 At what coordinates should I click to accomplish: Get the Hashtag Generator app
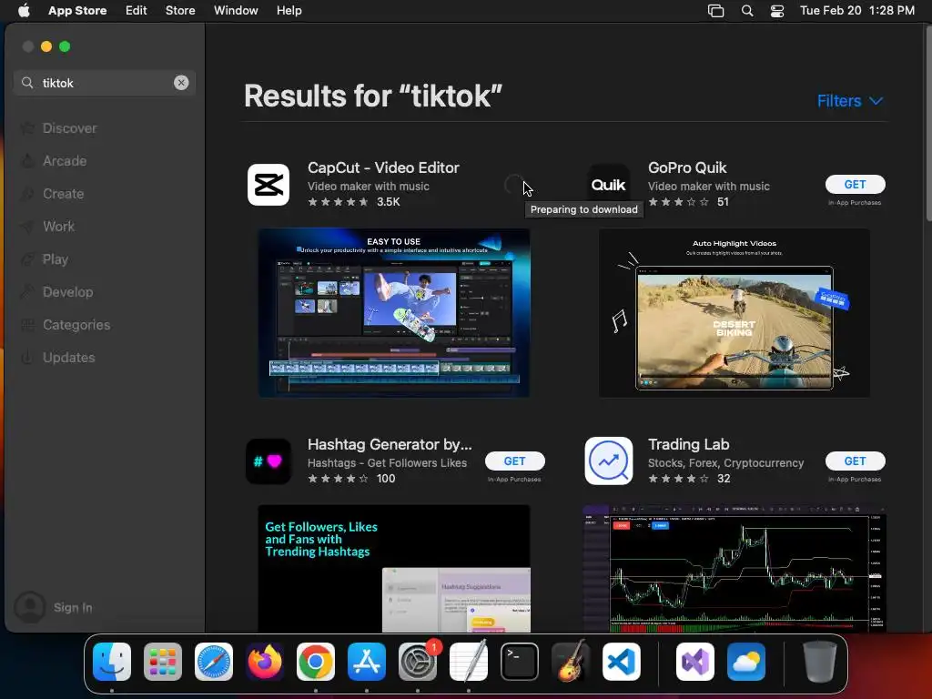tap(515, 461)
